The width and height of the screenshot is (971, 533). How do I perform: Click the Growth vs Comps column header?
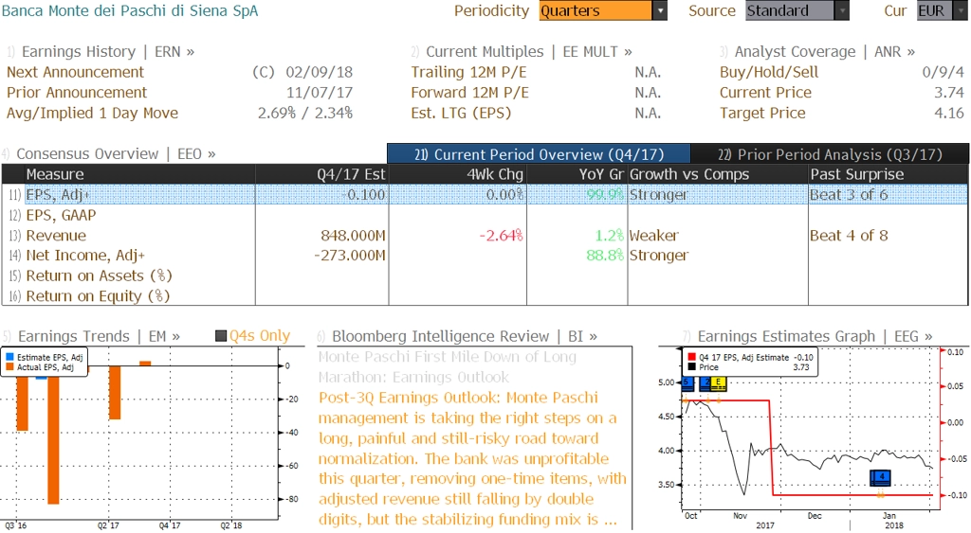coord(718,174)
